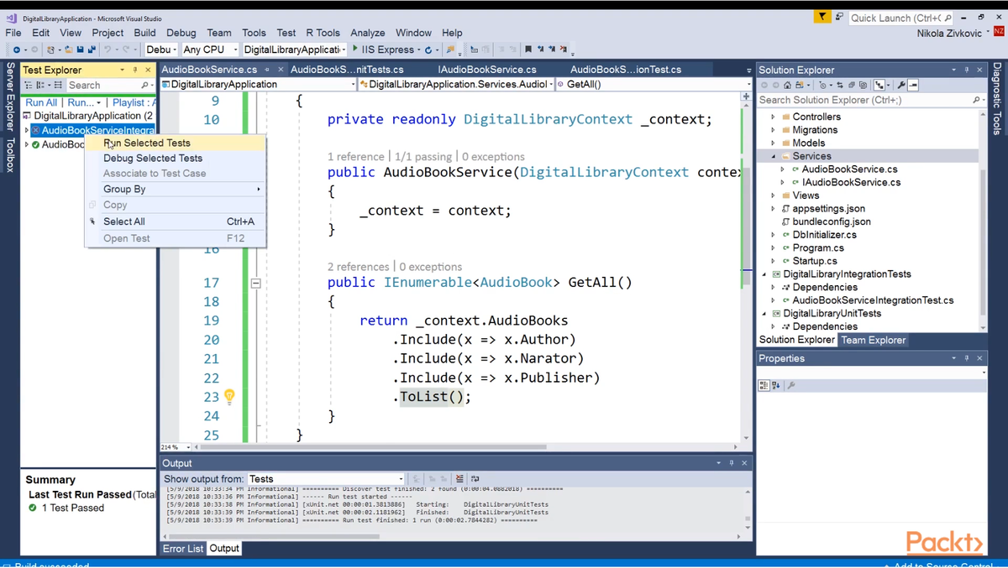The image size is (1008, 568).
Task: Click the 1/1 passing CodeLens link
Action: [424, 157]
